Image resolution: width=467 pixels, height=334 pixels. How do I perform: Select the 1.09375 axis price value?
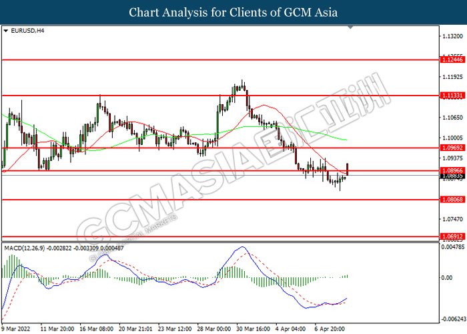[x=453, y=158]
